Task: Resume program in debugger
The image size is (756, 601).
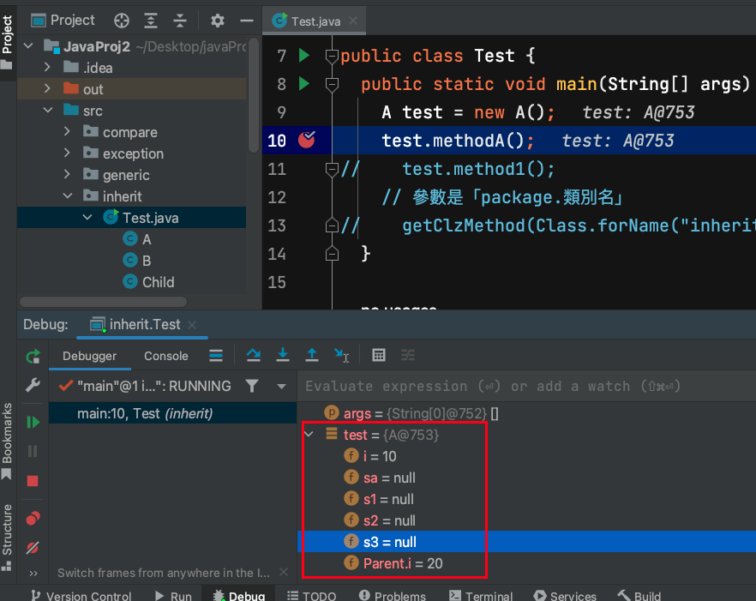Action: [33, 423]
